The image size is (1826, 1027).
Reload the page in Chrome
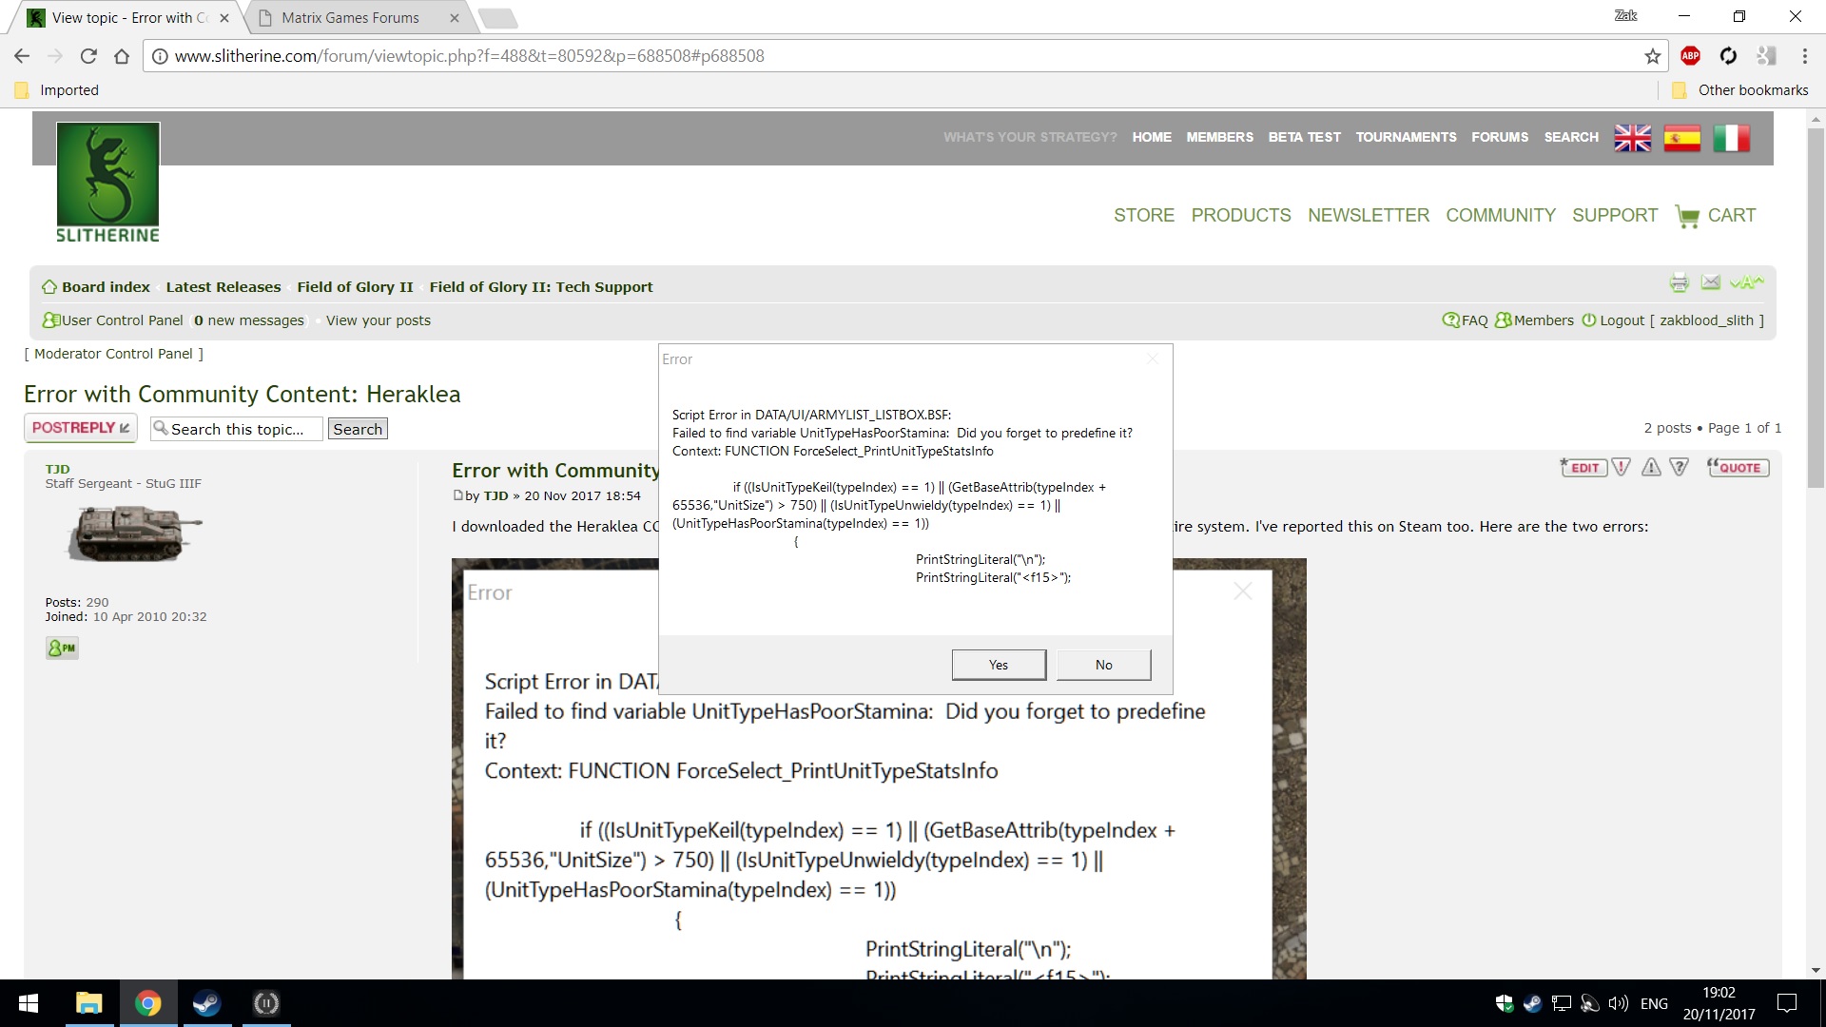(x=88, y=56)
